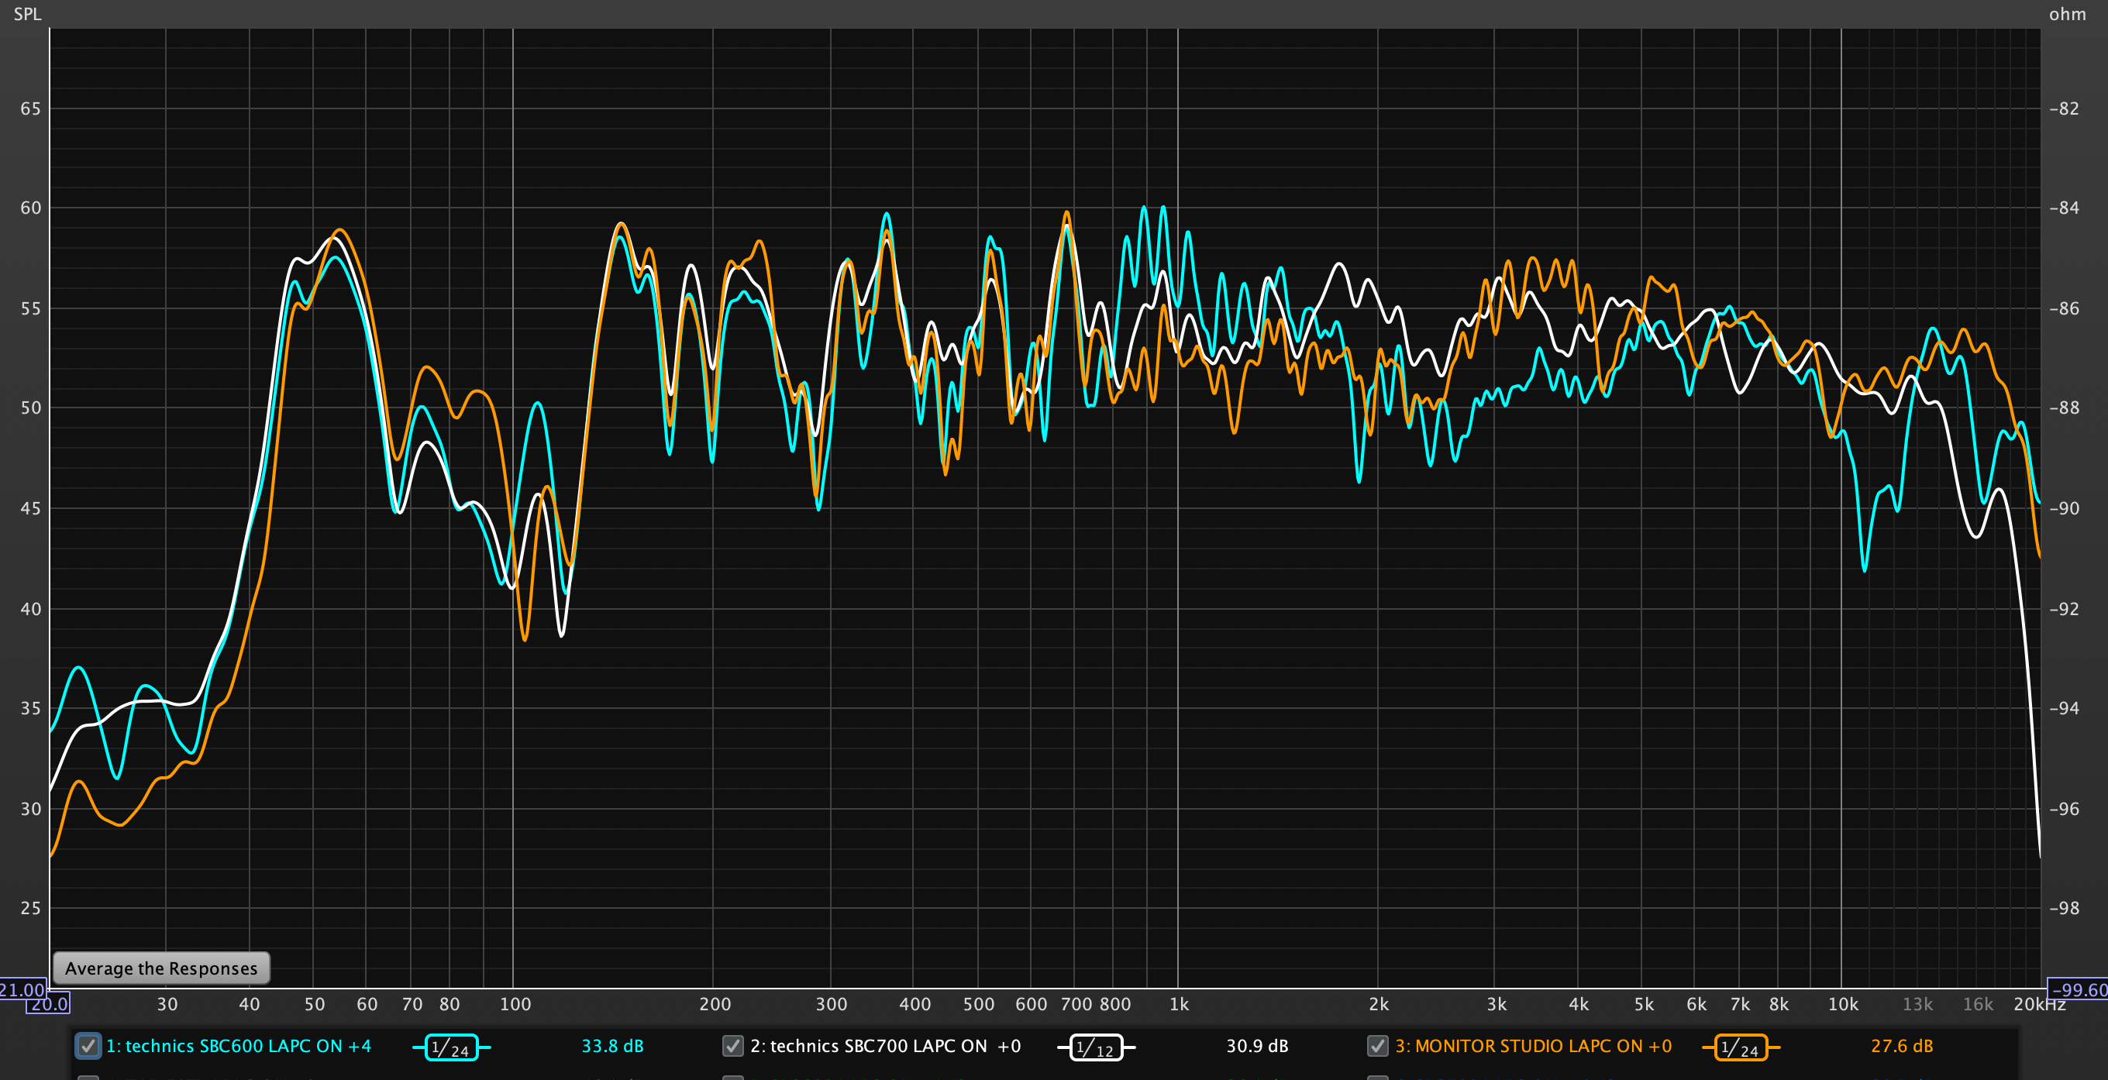Click the 20kHz frequency axis label
Screen dimensions: 2108x1080
pyautogui.click(x=2039, y=1004)
